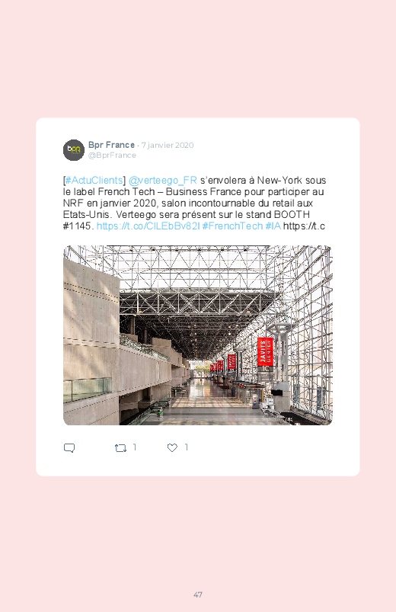Open the retweet count next to arrows
This screenshot has width=396, height=612.
(135, 447)
